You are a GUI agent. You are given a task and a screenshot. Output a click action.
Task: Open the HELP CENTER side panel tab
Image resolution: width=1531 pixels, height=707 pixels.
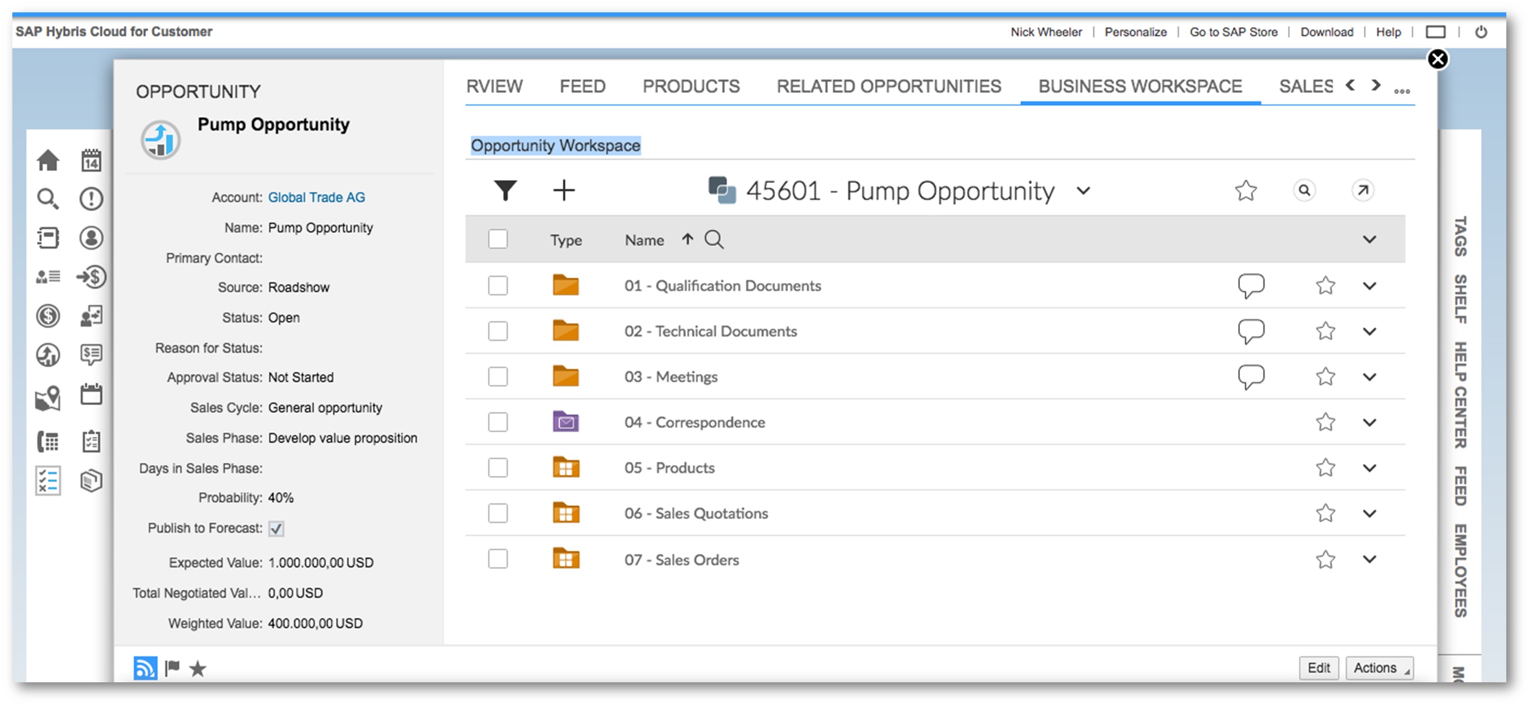point(1461,395)
